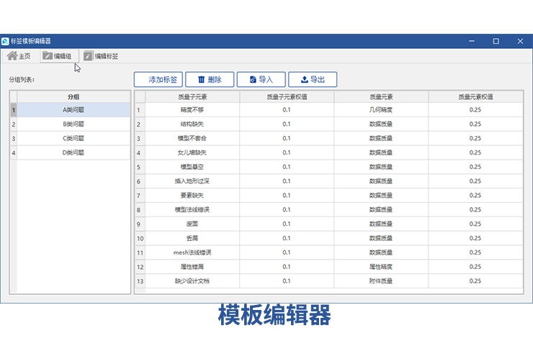Select the 精度不够 cell in row 1

click(x=192, y=110)
